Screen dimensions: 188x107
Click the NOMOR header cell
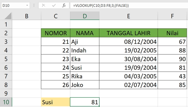(x=56, y=33)
